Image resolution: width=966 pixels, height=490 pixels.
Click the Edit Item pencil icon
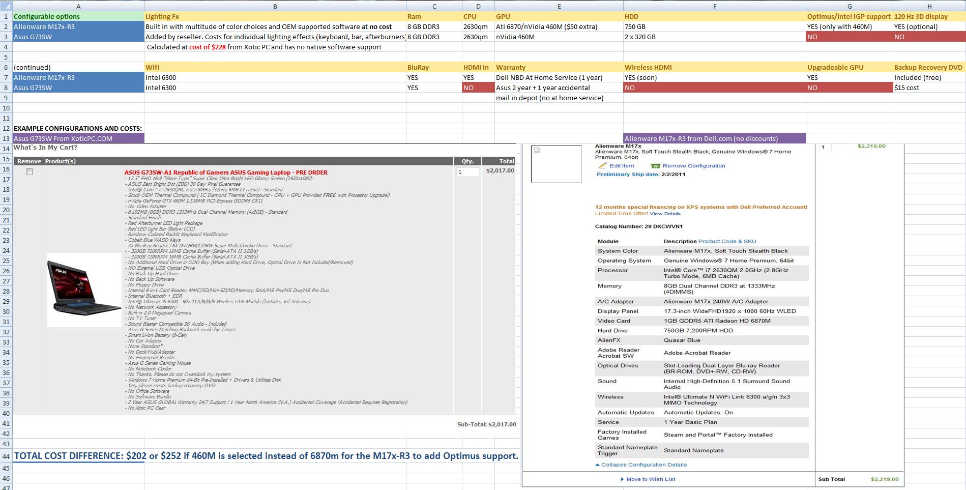[x=602, y=165]
